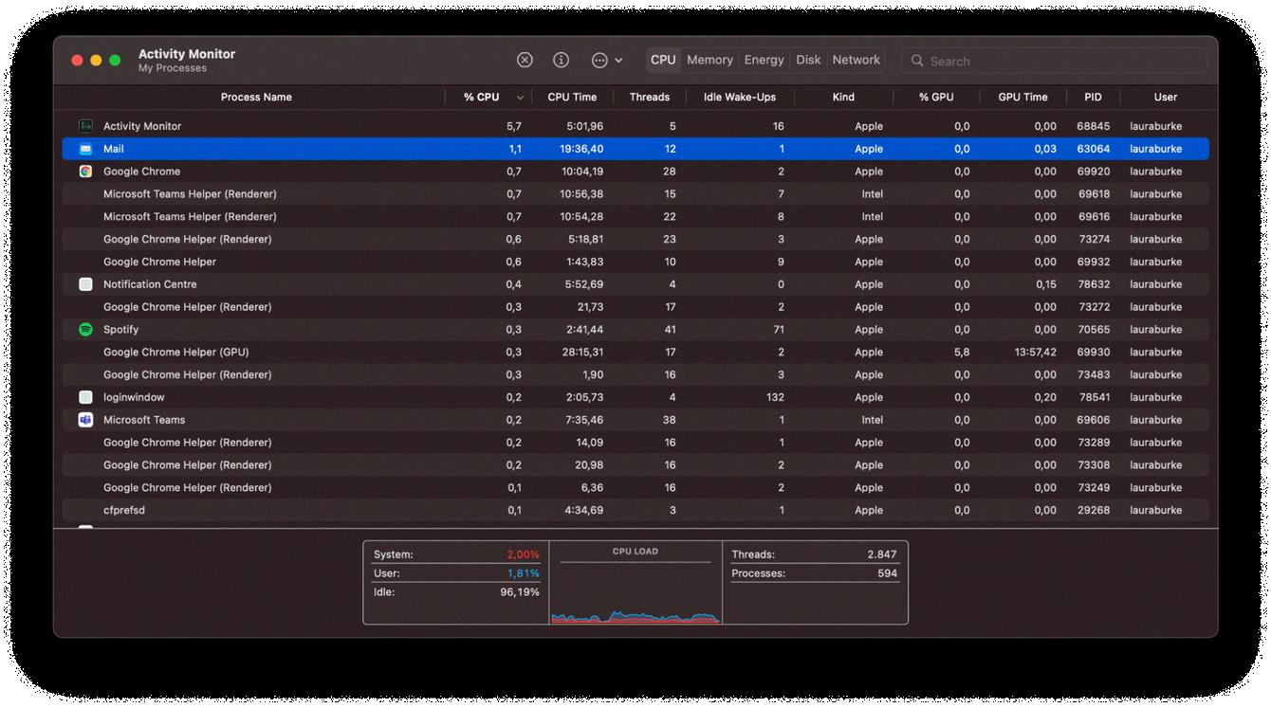Click the User 1,81% statistic
This screenshot has width=1271, height=708.
tap(456, 573)
